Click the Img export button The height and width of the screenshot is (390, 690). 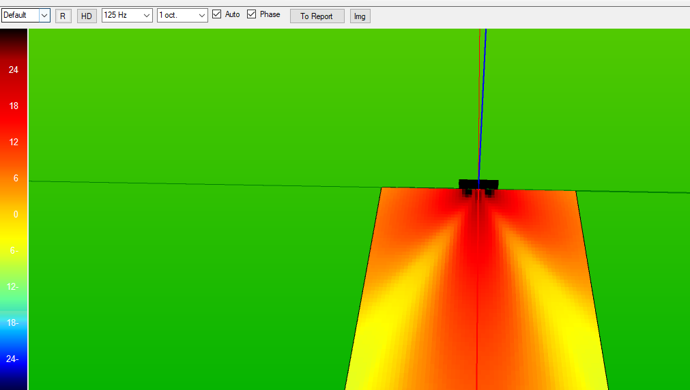click(360, 16)
